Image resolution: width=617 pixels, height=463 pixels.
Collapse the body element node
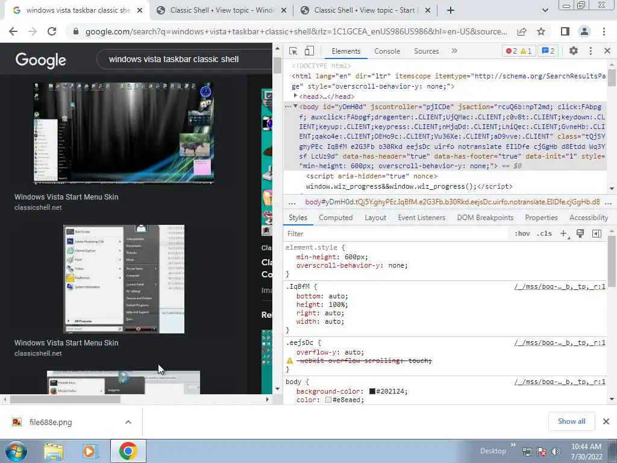295,106
